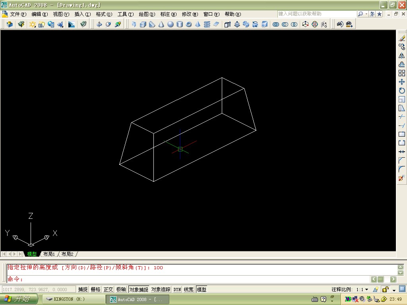Toggle 对象追踪 object tracking
This screenshot has width=407, height=305.
click(161, 289)
